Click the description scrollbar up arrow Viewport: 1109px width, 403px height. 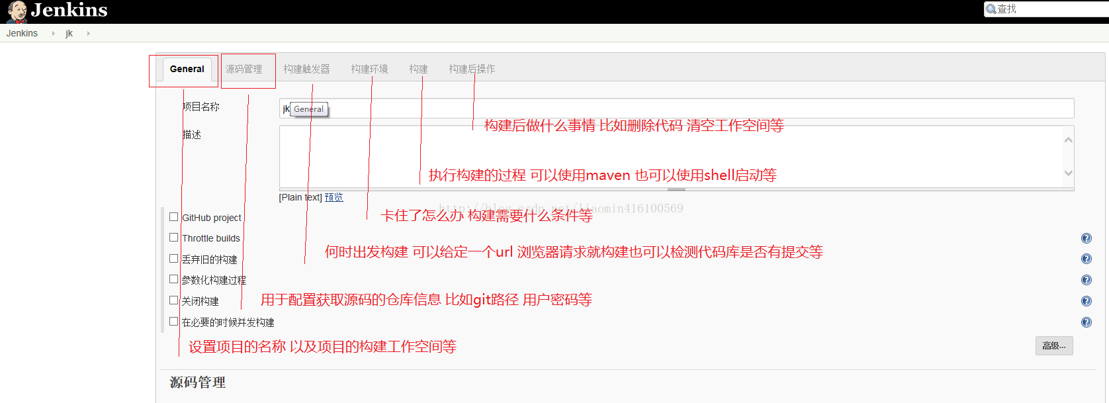point(1068,140)
